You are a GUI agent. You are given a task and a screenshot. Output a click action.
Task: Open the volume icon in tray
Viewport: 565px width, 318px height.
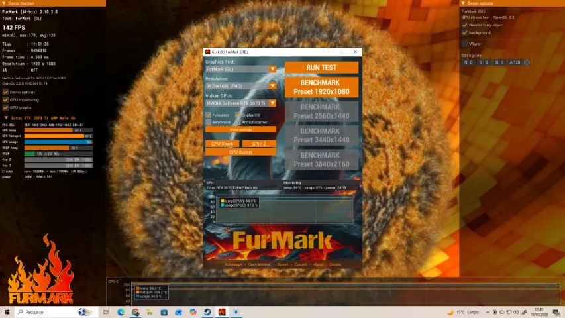(x=515, y=312)
